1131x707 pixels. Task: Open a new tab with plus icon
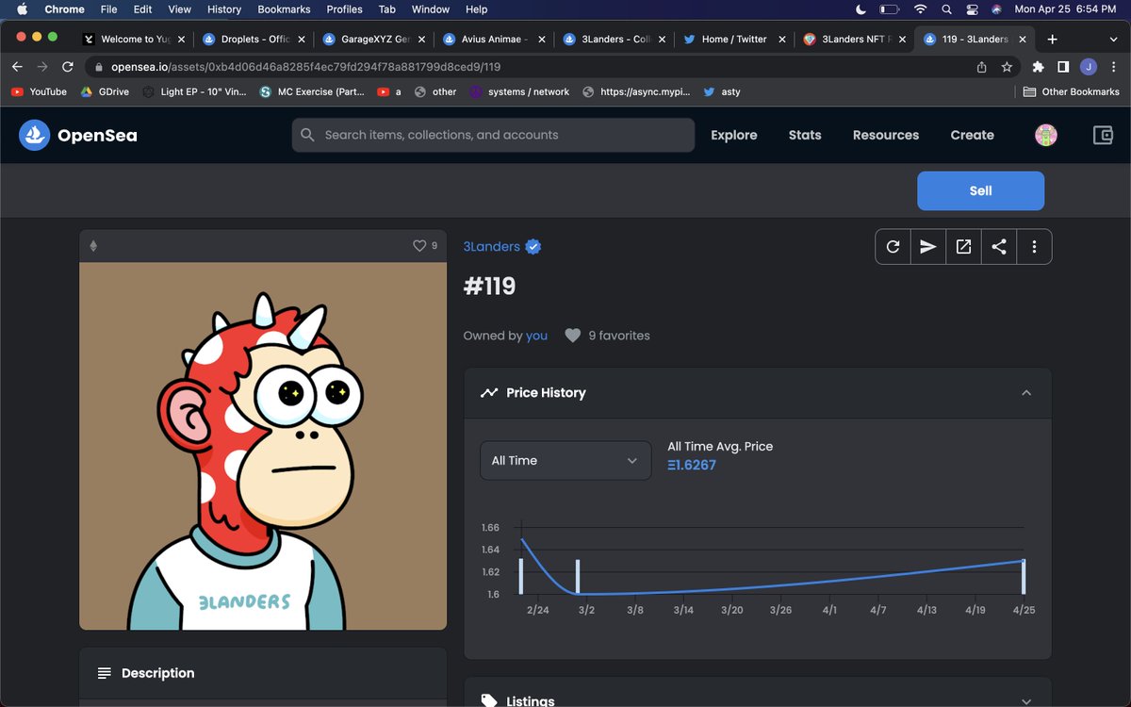click(x=1052, y=39)
